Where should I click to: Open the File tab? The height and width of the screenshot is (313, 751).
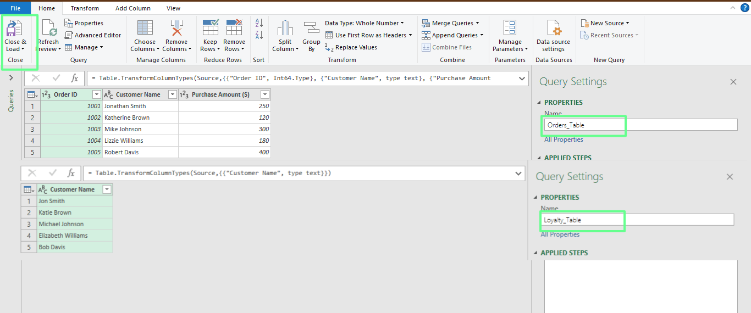[x=15, y=8]
